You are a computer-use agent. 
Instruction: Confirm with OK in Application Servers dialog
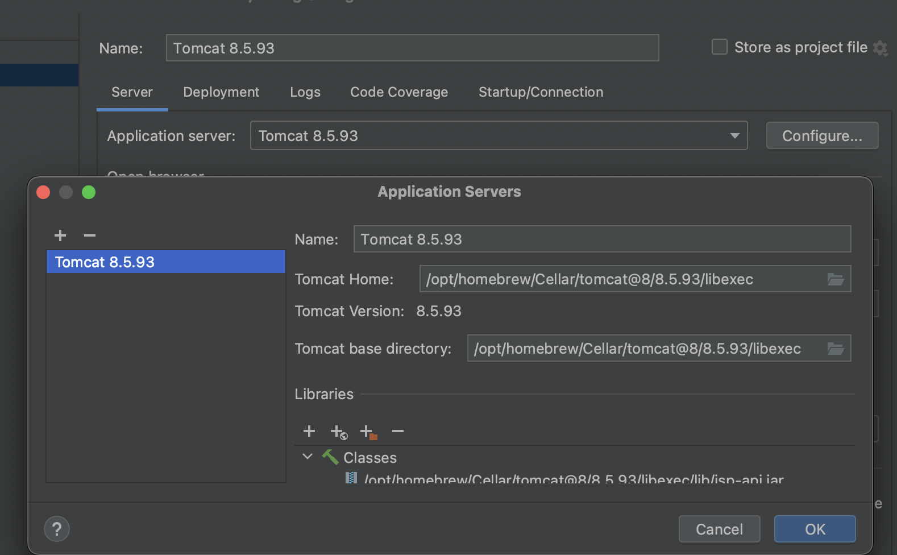click(x=815, y=529)
